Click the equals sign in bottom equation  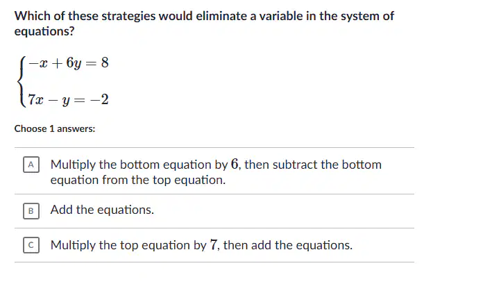tap(79, 100)
